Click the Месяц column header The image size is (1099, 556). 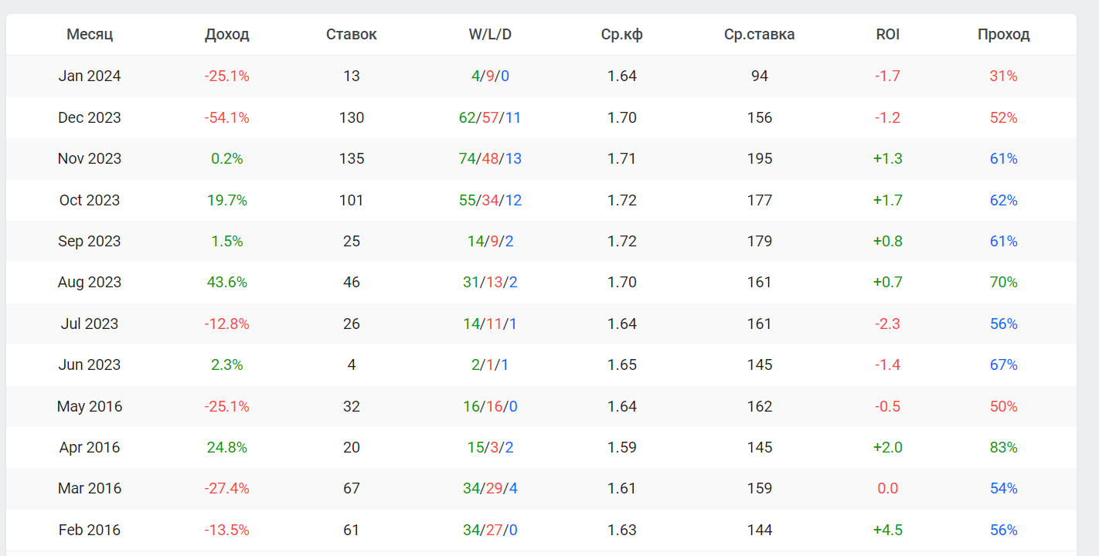[x=90, y=35]
